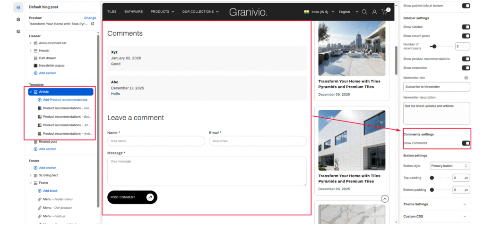
Task: Open the Sections icon in left rail
Action: point(18,7)
